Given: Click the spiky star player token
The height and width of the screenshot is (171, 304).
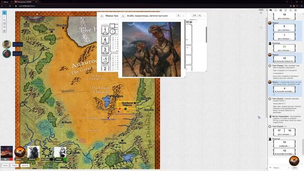Looking at the screenshot, I should coord(47,152).
